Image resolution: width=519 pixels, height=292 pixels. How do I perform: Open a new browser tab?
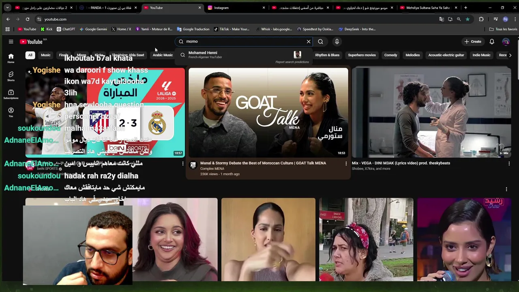pyautogui.click(x=465, y=8)
